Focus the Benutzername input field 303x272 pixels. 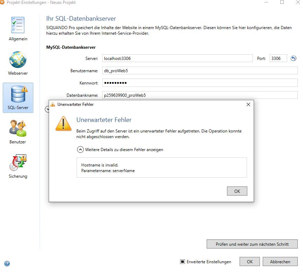(200, 70)
